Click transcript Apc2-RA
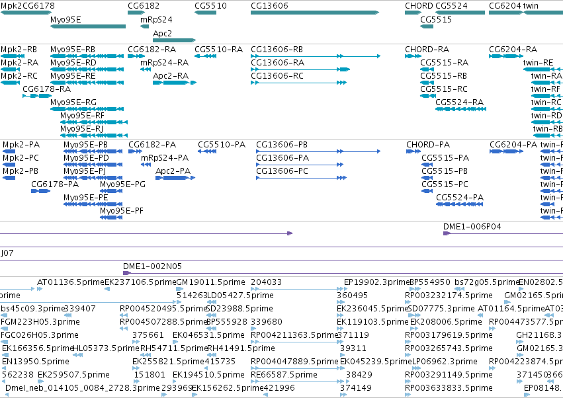Screen dimensions: 563x398 pyautogui.click(x=175, y=83)
